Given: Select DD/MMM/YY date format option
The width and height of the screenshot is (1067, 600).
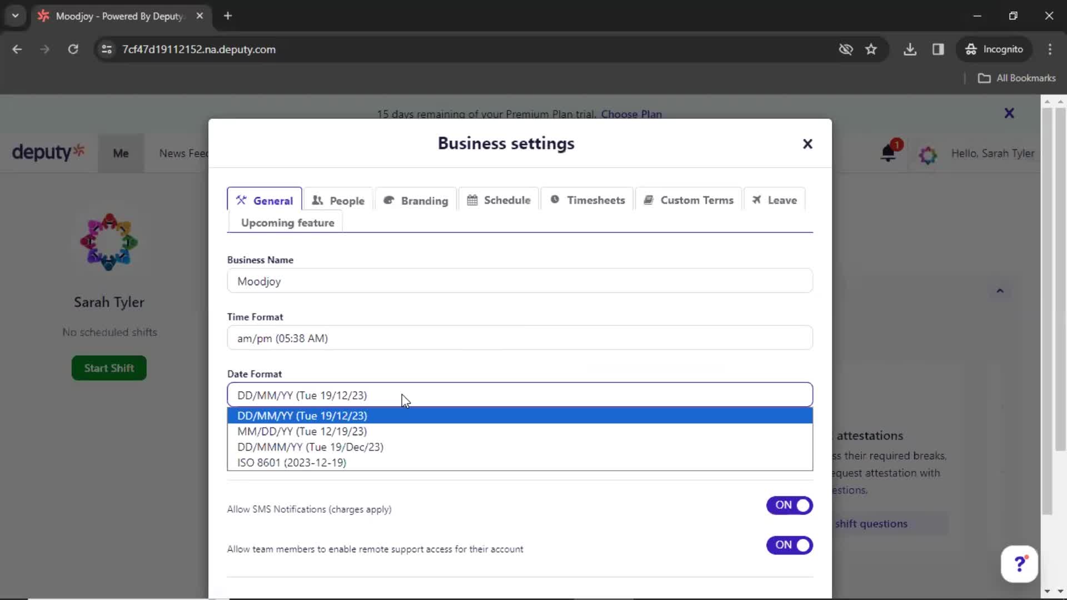Looking at the screenshot, I should pos(311,447).
